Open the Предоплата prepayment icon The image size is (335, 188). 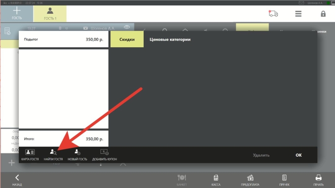tap(250, 178)
